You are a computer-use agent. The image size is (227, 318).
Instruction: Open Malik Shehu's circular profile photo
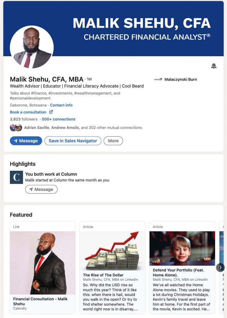(32, 48)
